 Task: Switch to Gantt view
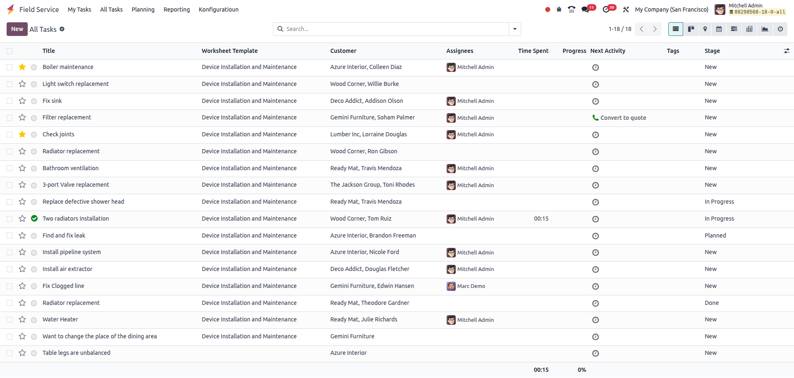tap(734, 29)
